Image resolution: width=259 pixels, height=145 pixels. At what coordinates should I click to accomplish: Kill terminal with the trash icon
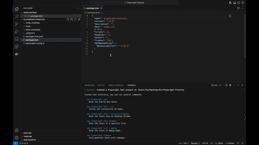230,85
